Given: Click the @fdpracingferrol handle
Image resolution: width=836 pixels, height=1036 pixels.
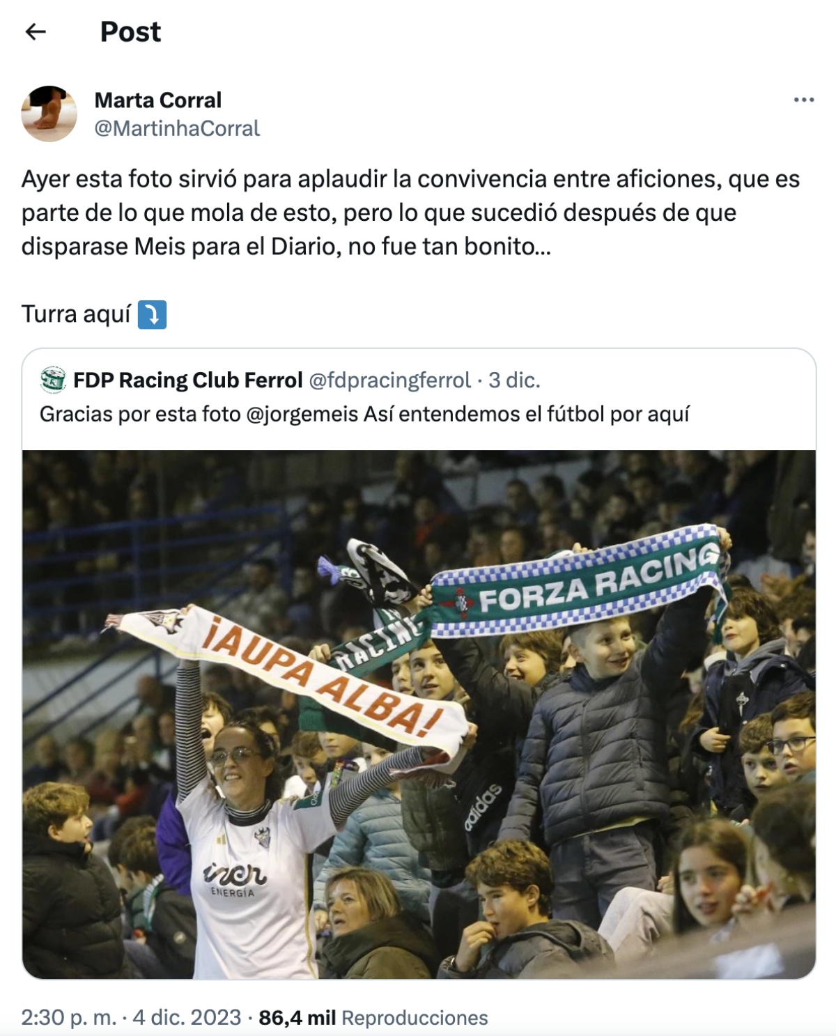Looking at the screenshot, I should tap(389, 380).
